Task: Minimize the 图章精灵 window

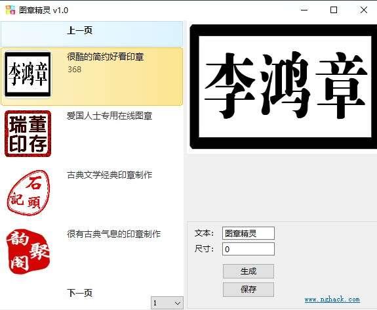Action: tap(304, 10)
